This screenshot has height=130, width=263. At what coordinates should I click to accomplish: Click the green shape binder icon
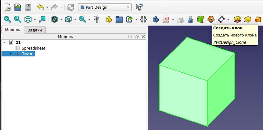[x=201, y=19]
